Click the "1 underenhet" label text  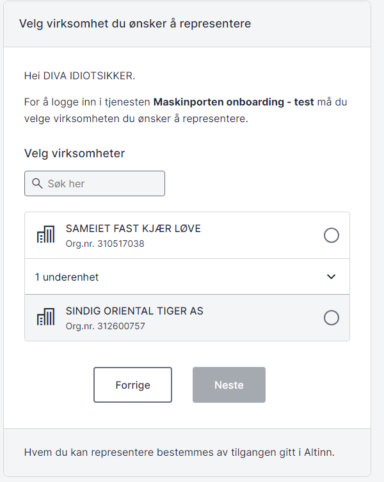(67, 277)
